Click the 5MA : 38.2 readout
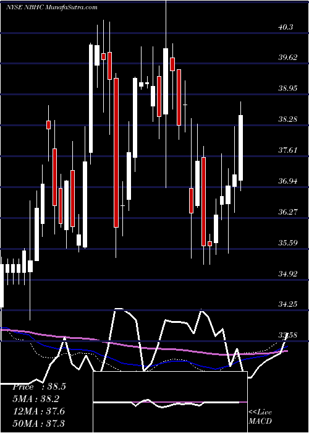309x433 pixels. [36, 399]
